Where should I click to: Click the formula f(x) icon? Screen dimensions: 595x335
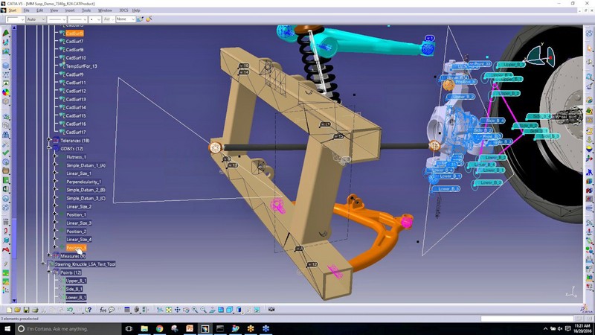pyautogui.click(x=103, y=310)
